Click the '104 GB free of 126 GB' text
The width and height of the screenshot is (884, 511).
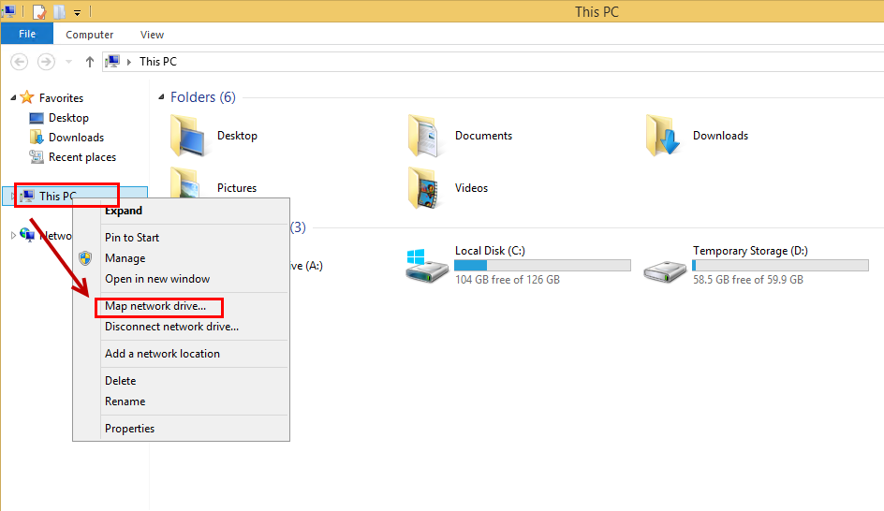[x=508, y=280]
